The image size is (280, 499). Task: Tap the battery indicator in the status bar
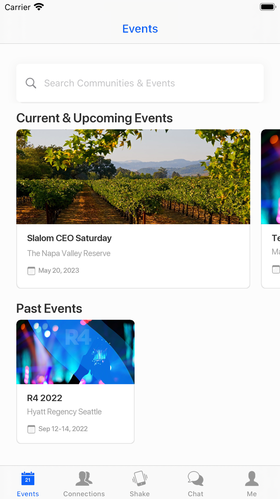[x=267, y=6]
